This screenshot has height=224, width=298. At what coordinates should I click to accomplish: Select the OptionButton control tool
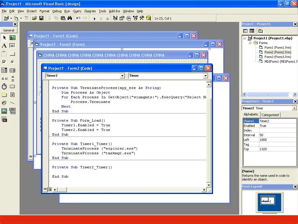click(13, 62)
